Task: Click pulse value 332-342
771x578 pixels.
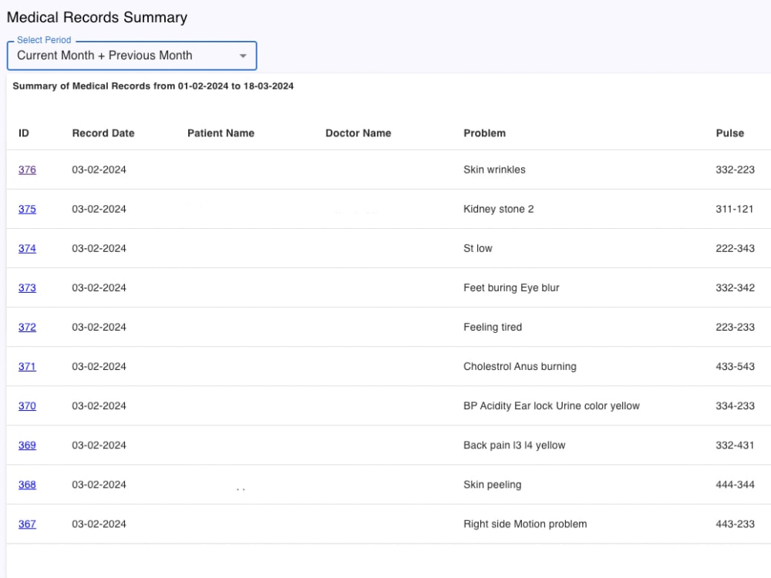Action: [735, 287]
